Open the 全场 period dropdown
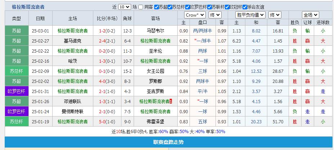The height and width of the screenshot is (150, 334). [310, 15]
